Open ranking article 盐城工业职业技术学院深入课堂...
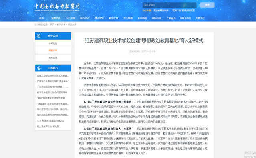Image resolution: width=256 pixels, height=158 pixels. (x=52, y=76)
